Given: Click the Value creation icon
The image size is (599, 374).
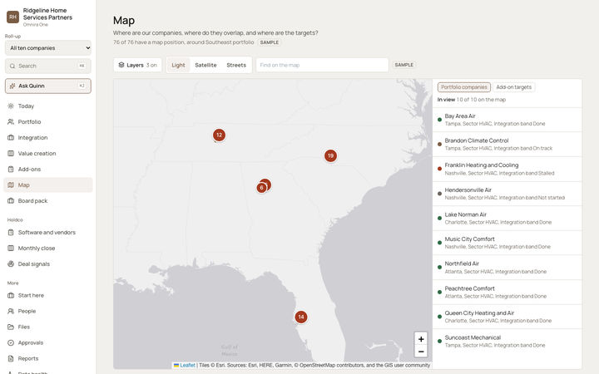Looking at the screenshot, I should 11,154.
